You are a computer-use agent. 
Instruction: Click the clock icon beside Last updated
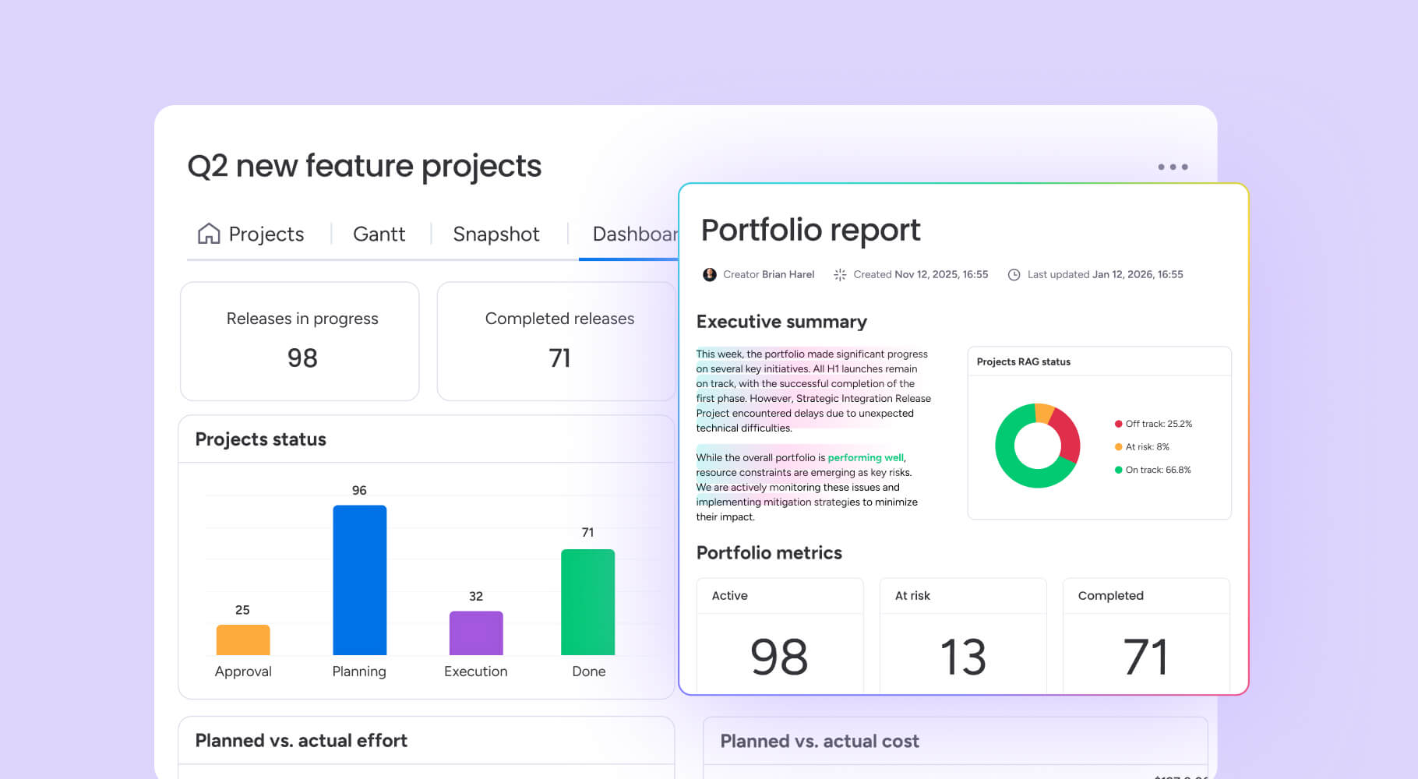click(x=1014, y=274)
